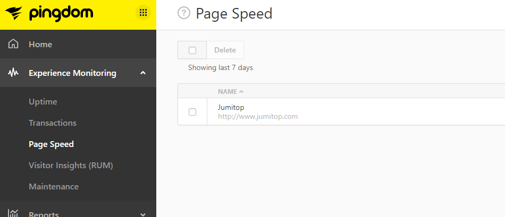The image size is (505, 217).
Task: Select the Home label in the sidebar
Action: pyautogui.click(x=40, y=44)
